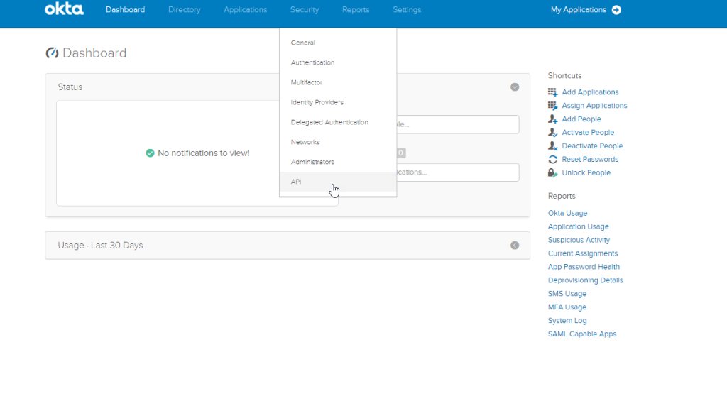Open the Dashboard menu
This screenshot has width=727, height=406.
(125, 10)
